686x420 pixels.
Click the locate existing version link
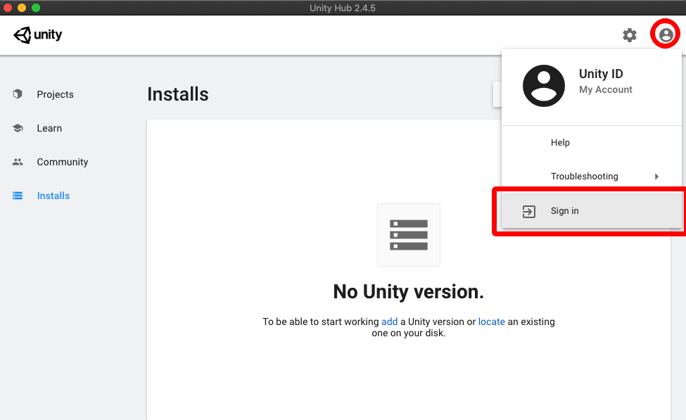click(491, 322)
